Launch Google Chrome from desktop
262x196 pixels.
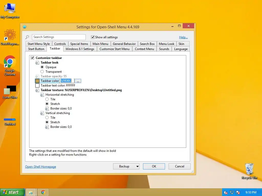(10, 66)
